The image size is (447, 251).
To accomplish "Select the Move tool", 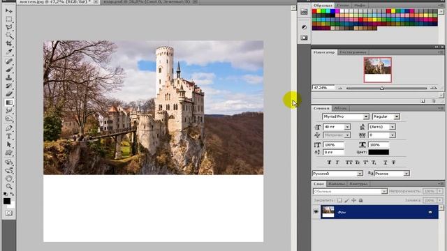I will [9, 11].
